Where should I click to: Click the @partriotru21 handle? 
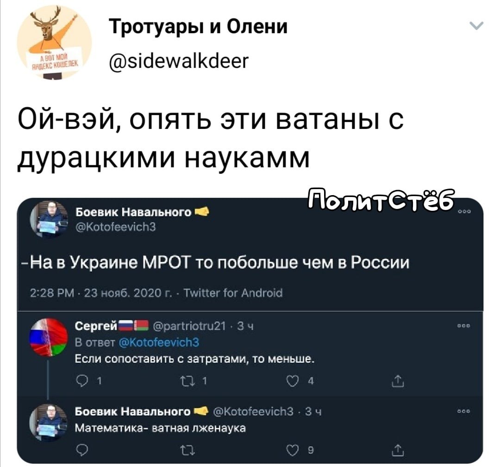click(189, 326)
